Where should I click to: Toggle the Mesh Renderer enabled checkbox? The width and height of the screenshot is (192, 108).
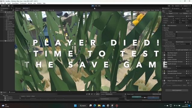click(166, 25)
